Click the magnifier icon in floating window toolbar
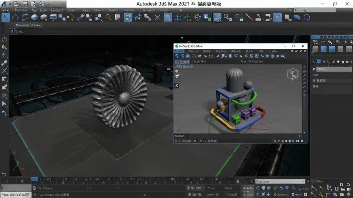 tap(283, 56)
